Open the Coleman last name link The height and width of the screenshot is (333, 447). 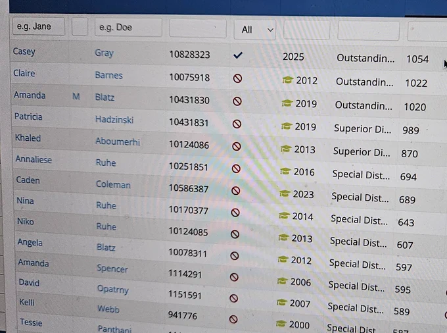(x=113, y=185)
